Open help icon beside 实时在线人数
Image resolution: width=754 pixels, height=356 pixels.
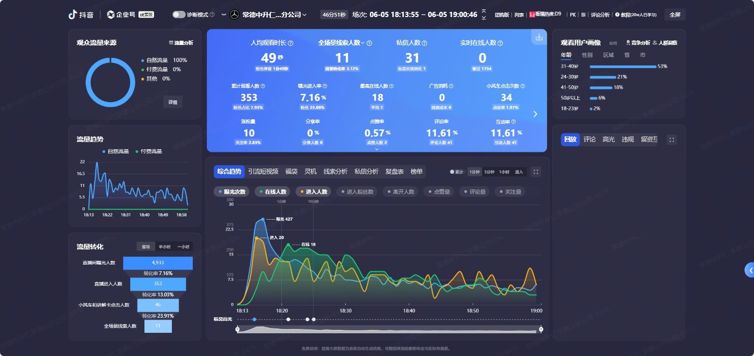pyautogui.click(x=501, y=43)
